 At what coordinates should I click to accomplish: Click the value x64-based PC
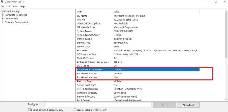pyautogui.click(x=121, y=43)
